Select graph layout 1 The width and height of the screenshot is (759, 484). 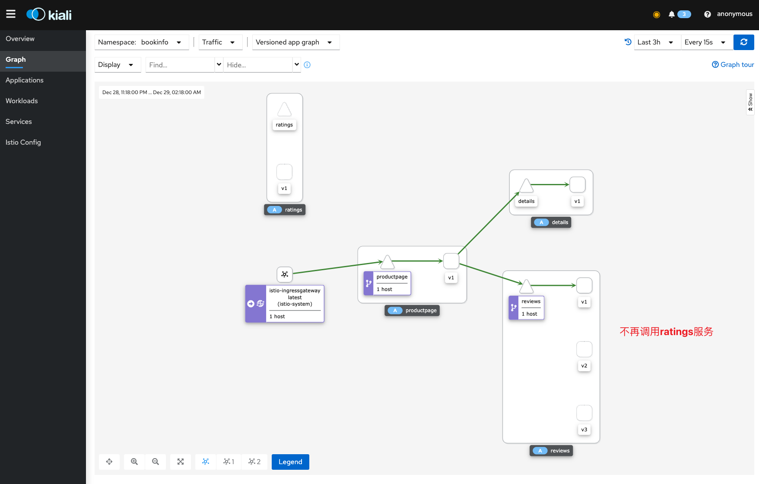click(x=229, y=462)
